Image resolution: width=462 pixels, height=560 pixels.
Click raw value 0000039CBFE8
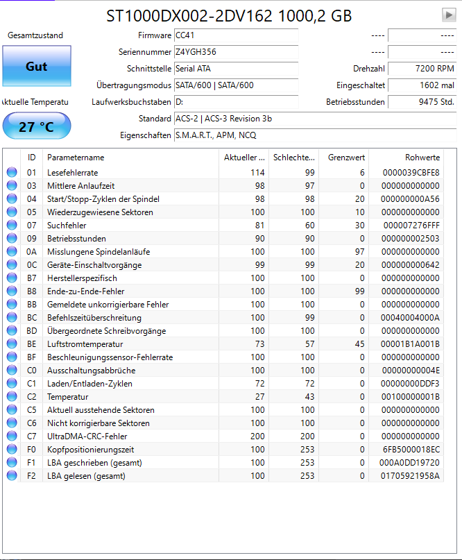point(411,173)
